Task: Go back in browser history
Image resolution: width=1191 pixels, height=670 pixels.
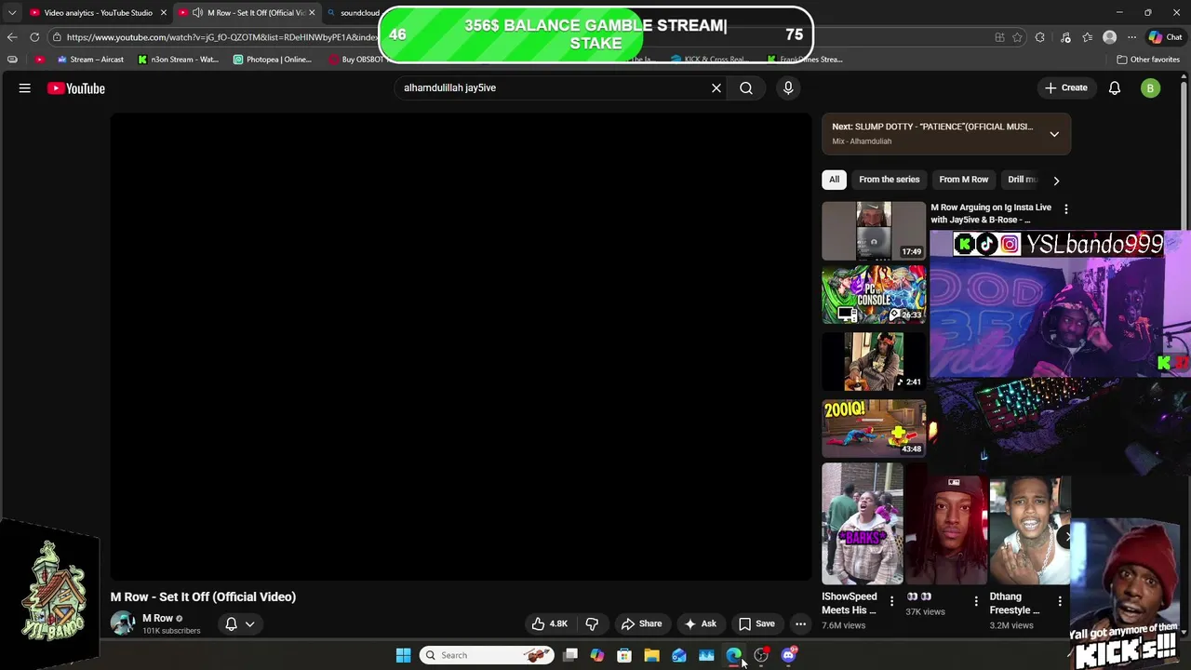Action: [x=12, y=37]
